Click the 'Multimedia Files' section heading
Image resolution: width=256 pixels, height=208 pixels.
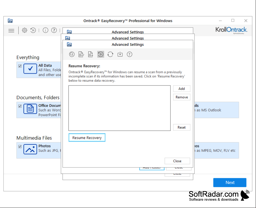pyautogui.click(x=34, y=138)
